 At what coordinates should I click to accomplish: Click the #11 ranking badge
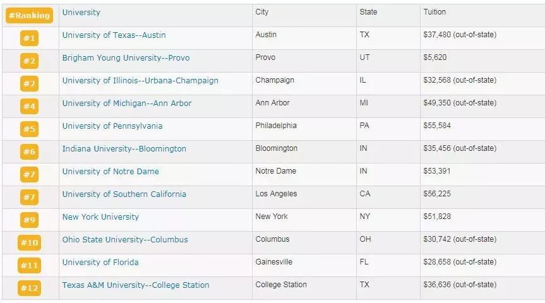(29, 266)
